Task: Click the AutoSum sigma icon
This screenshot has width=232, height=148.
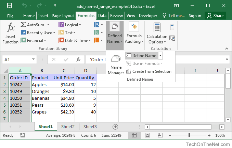Action: tap(23, 25)
